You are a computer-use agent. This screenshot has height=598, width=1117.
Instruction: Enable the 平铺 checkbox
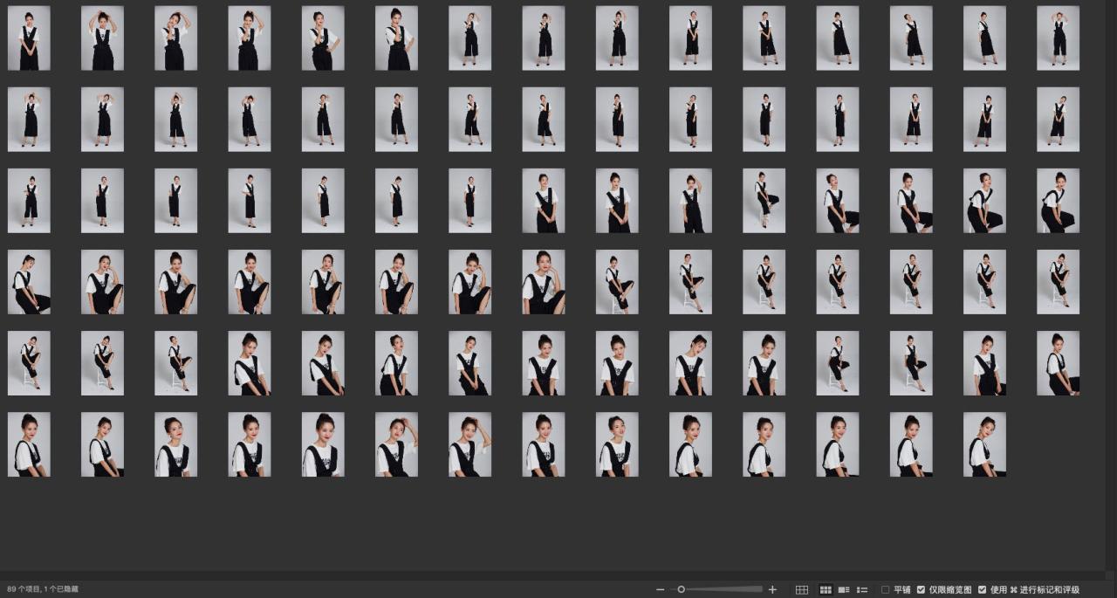(x=886, y=590)
